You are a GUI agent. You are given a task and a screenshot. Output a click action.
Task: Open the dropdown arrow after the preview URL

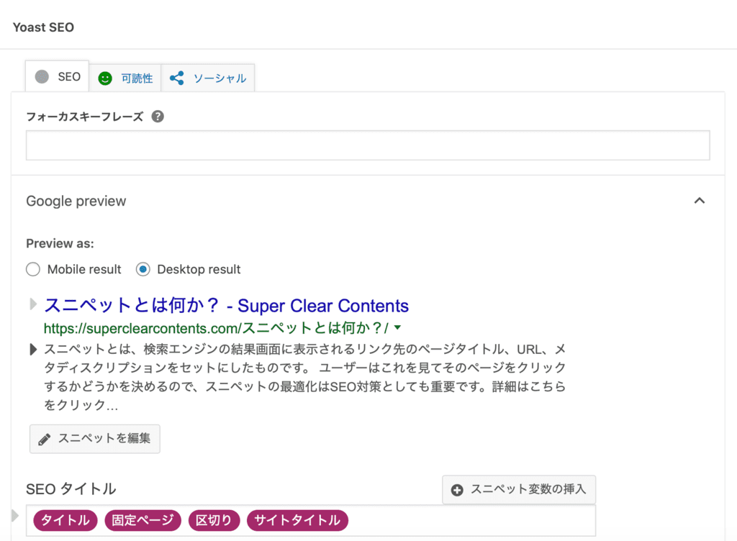click(399, 327)
